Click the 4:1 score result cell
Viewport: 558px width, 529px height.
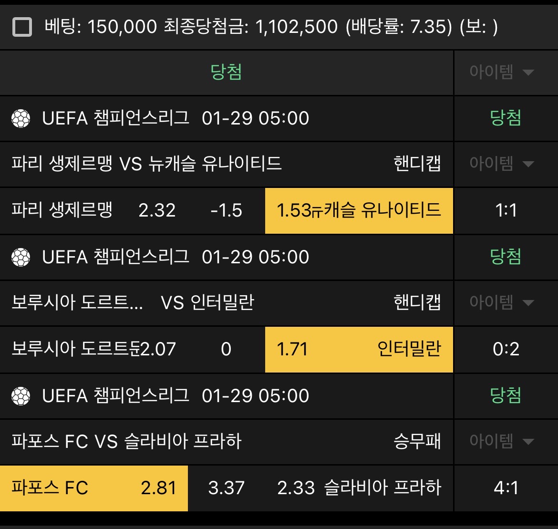[x=506, y=488]
